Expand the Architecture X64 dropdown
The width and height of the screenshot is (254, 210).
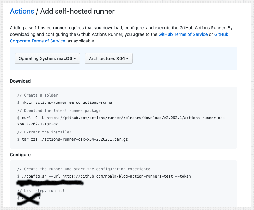[x=109, y=58]
